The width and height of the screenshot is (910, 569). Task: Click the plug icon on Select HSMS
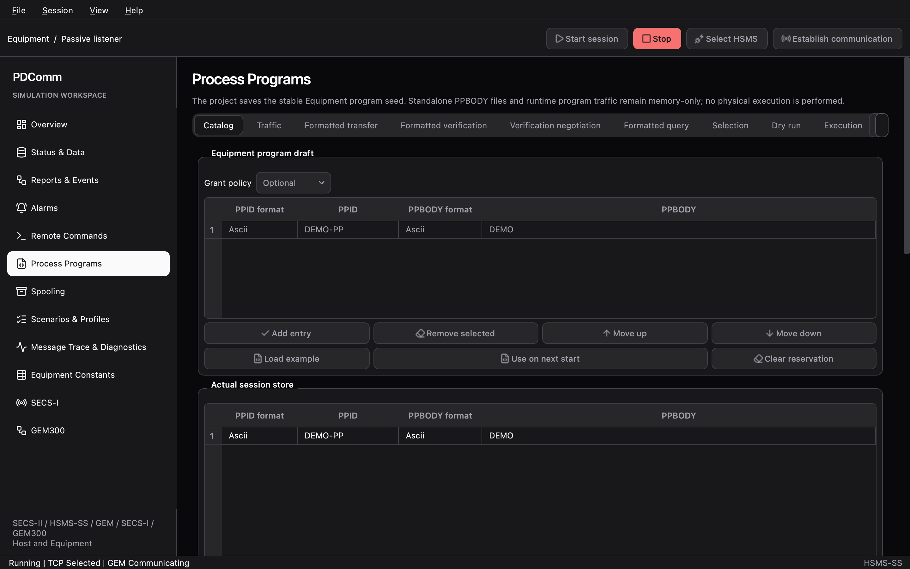click(x=699, y=39)
